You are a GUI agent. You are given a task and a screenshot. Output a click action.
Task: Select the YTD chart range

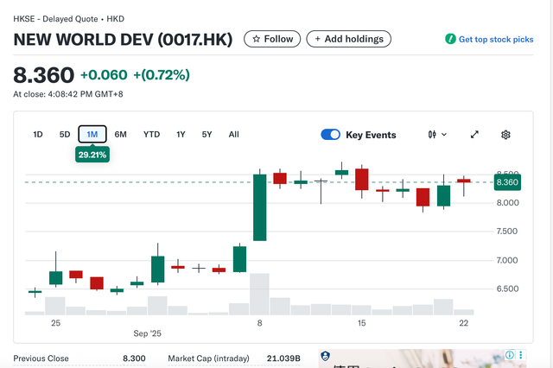(x=152, y=134)
